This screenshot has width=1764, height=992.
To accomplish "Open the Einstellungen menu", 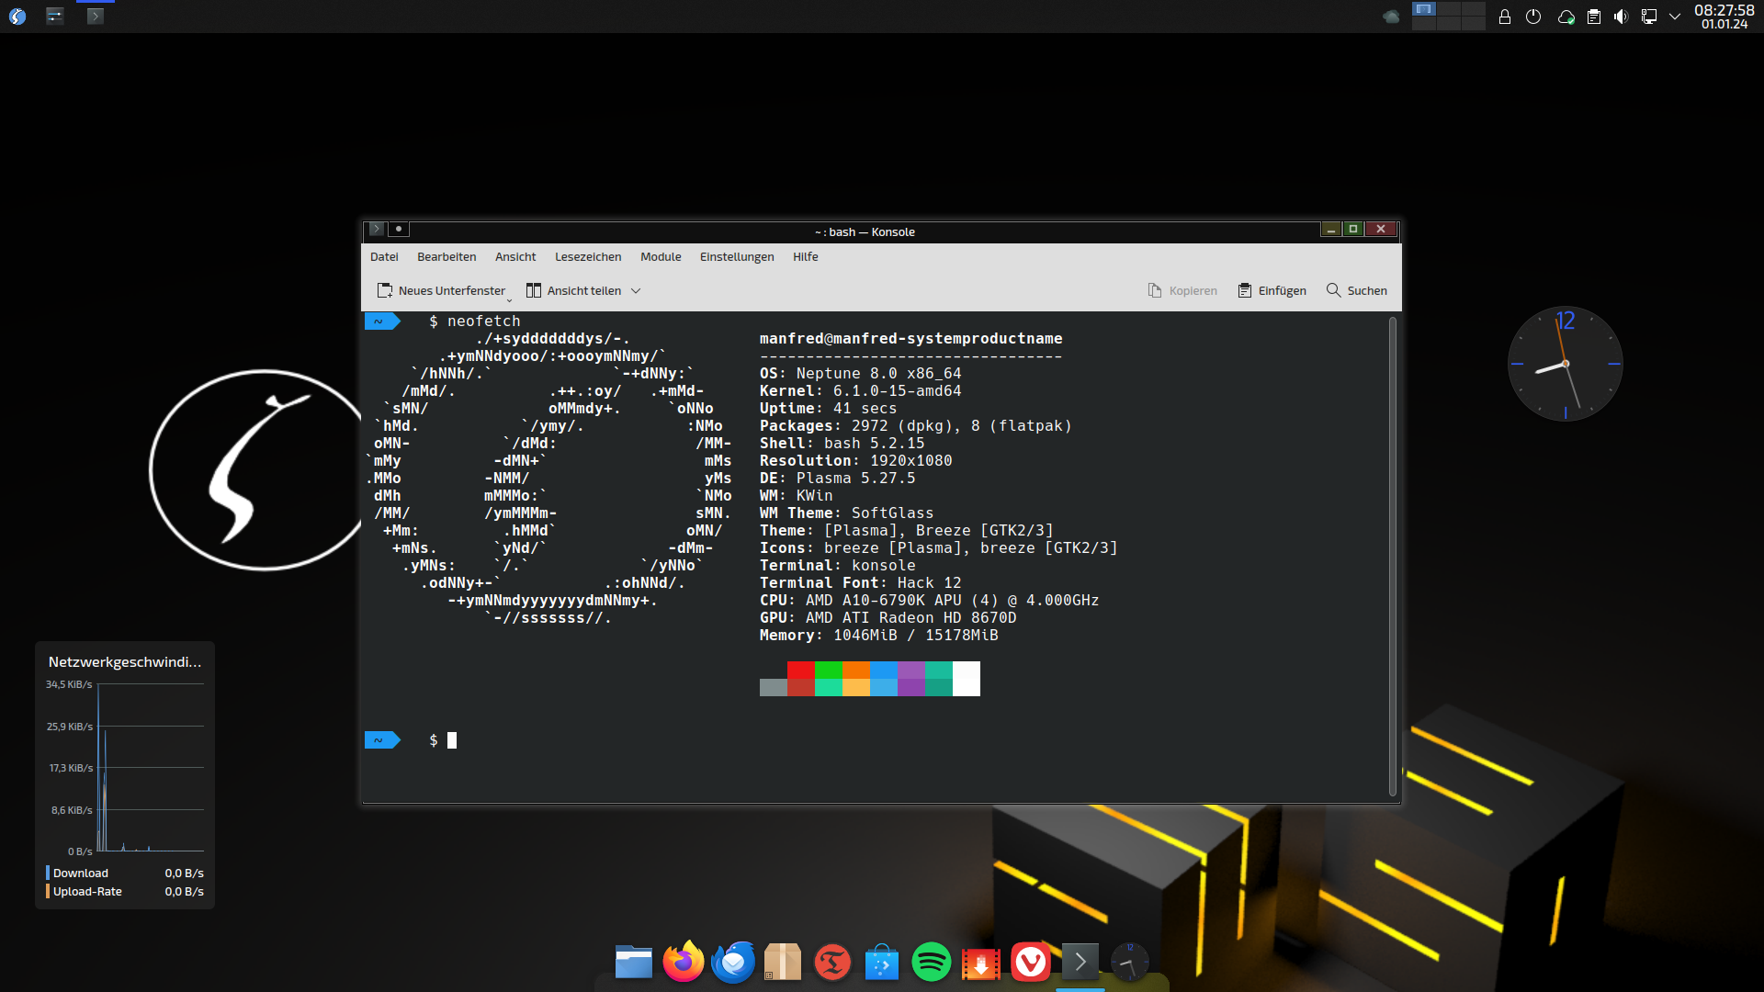I will point(736,257).
